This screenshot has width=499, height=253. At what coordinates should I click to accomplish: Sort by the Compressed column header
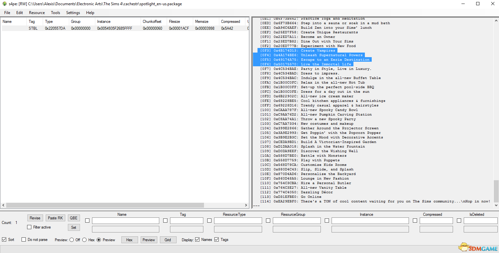click(x=232, y=22)
